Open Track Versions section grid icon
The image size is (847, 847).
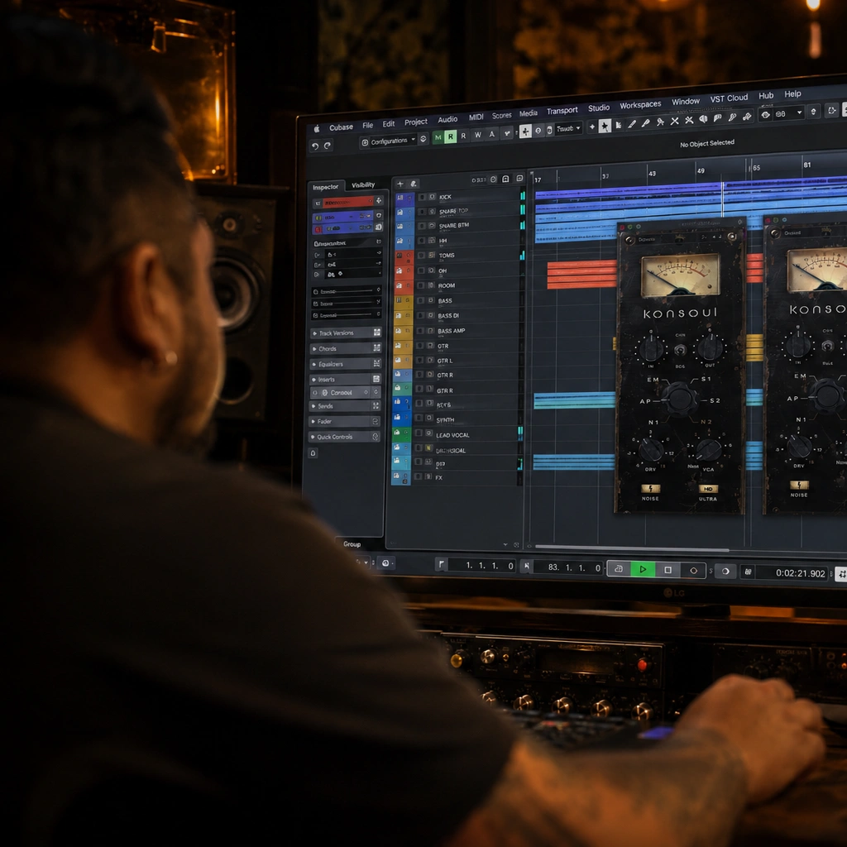coord(377,333)
